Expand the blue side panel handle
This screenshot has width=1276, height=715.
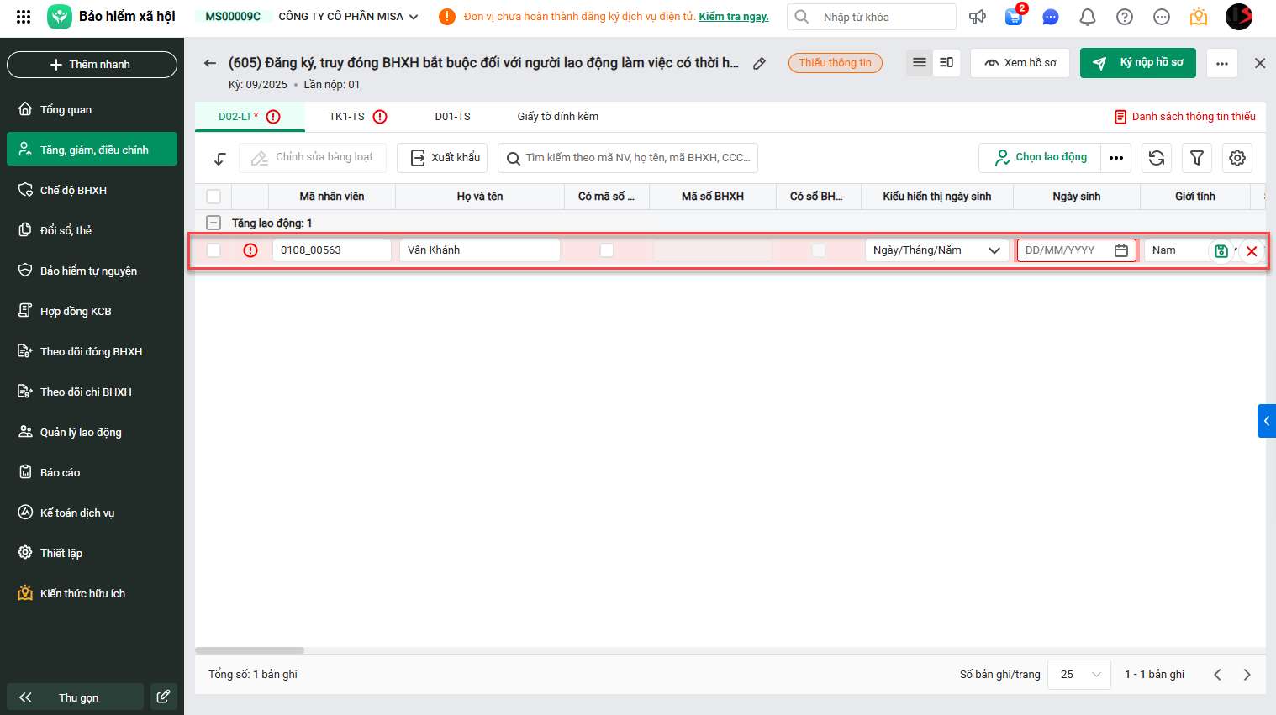click(x=1267, y=421)
